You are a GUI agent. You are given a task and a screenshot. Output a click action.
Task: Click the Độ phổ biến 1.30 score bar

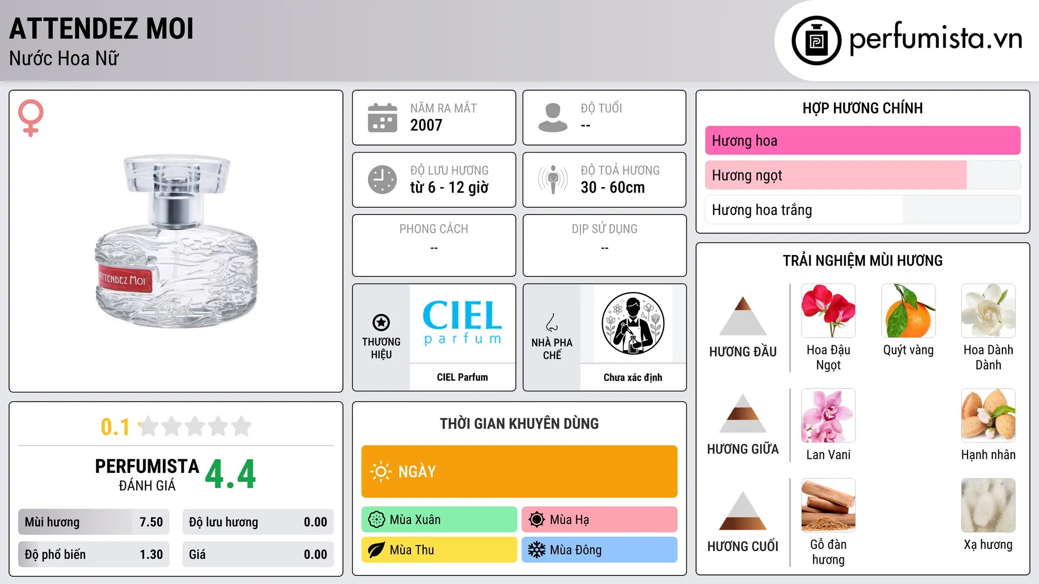(94, 555)
